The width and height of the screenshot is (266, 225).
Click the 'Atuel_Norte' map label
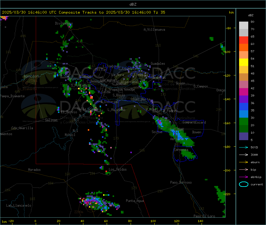(140, 99)
